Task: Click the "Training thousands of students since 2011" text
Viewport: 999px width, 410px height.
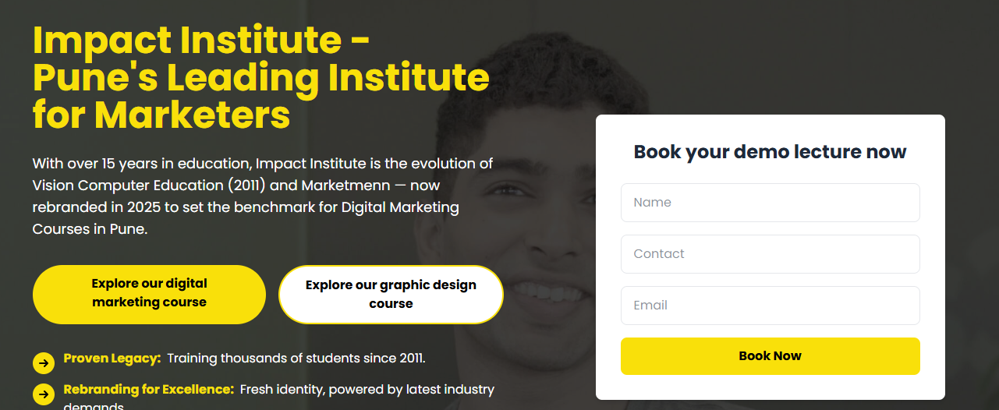Action: [x=296, y=359]
